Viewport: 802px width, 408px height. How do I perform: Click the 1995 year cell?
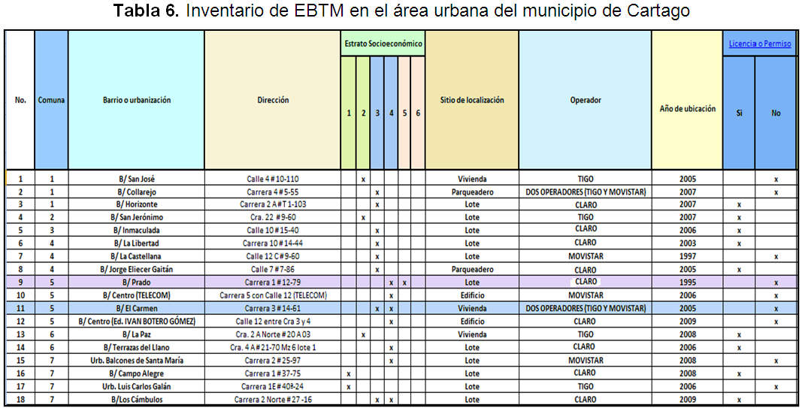tap(687, 283)
